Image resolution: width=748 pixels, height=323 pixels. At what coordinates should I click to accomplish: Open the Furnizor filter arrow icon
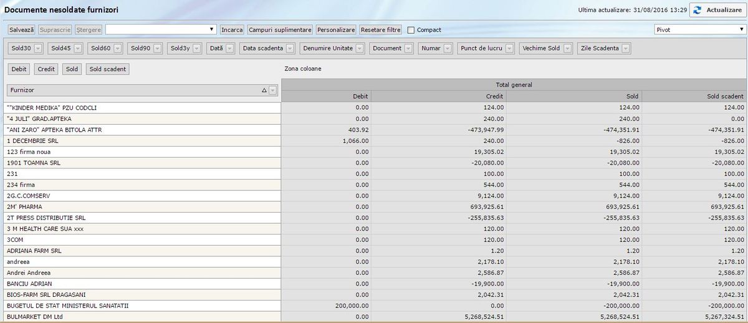click(272, 90)
